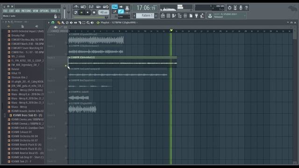Click the download content library icon

pyautogui.click(x=210, y=16)
